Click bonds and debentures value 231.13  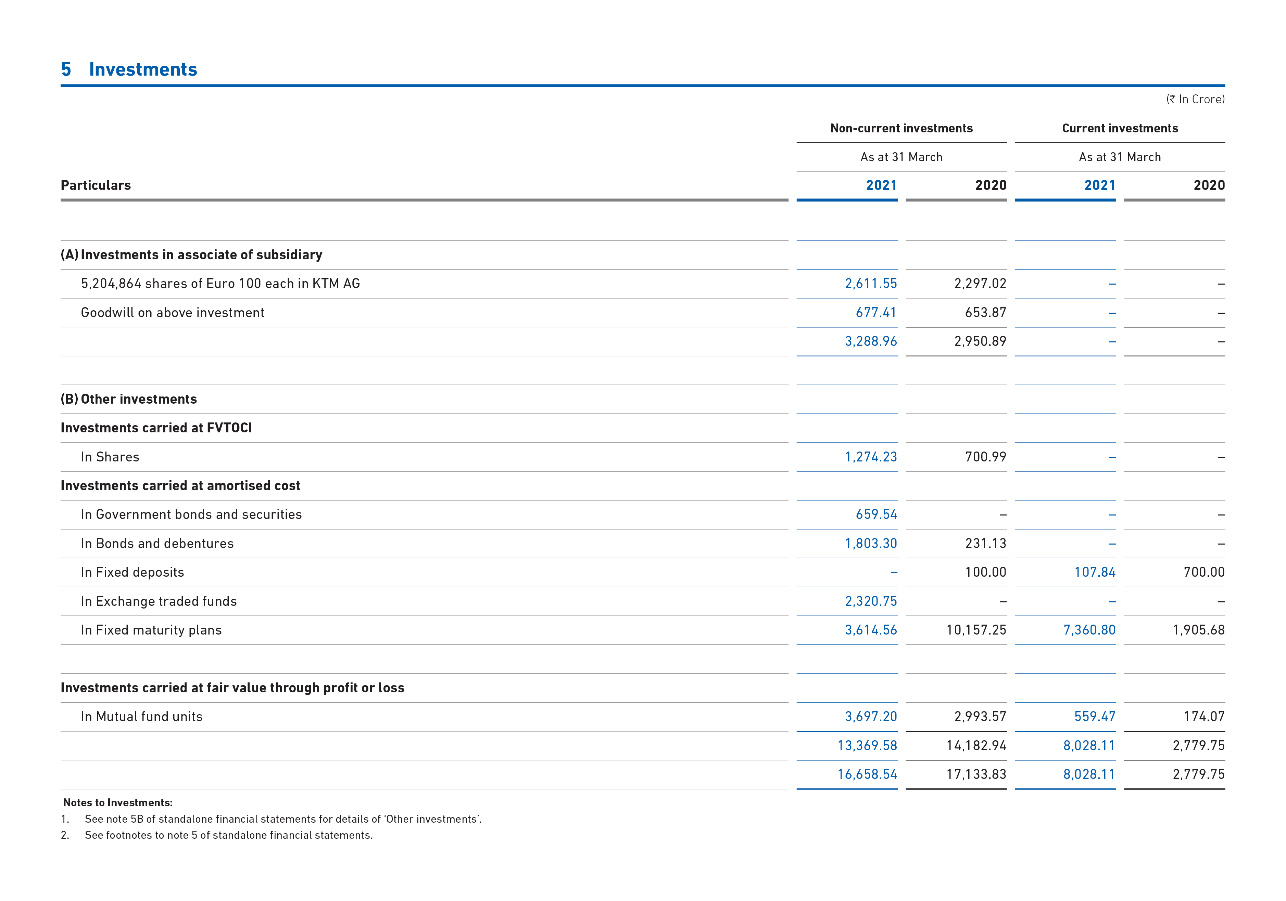click(x=985, y=544)
